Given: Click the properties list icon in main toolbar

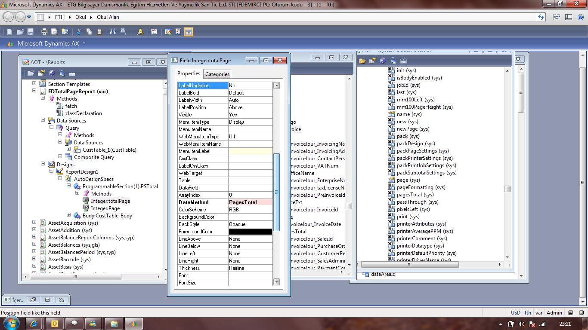Looking at the screenshot, I should click(x=178, y=32).
